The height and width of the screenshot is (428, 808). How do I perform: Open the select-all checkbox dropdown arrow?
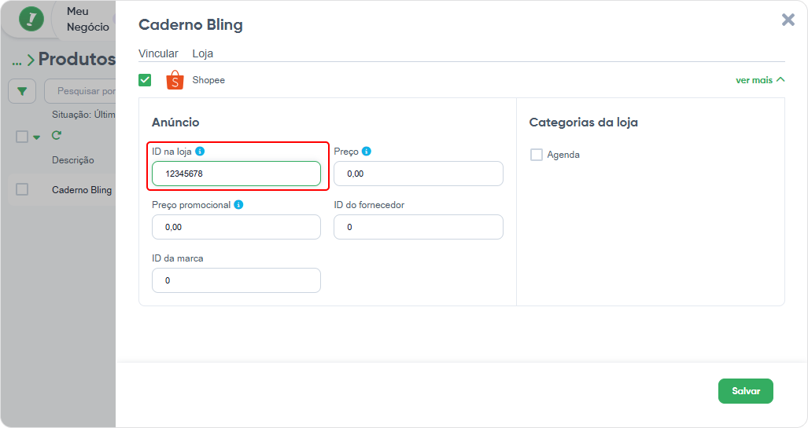tap(37, 137)
